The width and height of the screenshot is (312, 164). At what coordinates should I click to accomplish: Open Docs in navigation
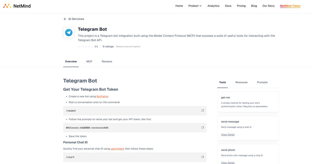[x=228, y=6]
